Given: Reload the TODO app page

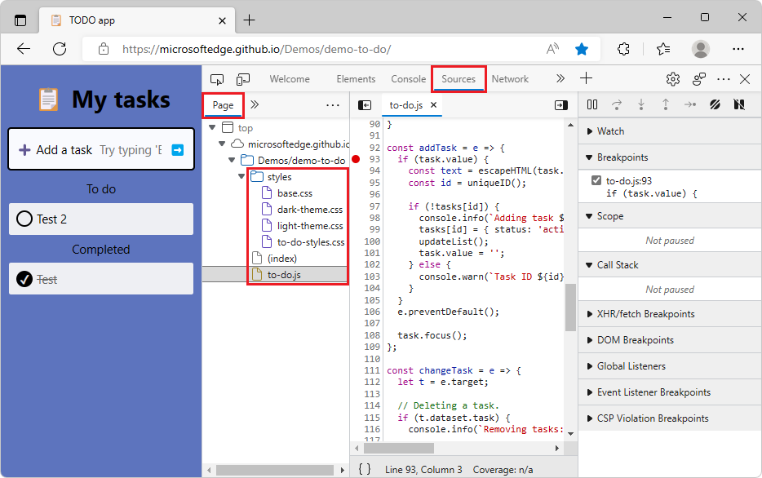Looking at the screenshot, I should pyautogui.click(x=59, y=48).
